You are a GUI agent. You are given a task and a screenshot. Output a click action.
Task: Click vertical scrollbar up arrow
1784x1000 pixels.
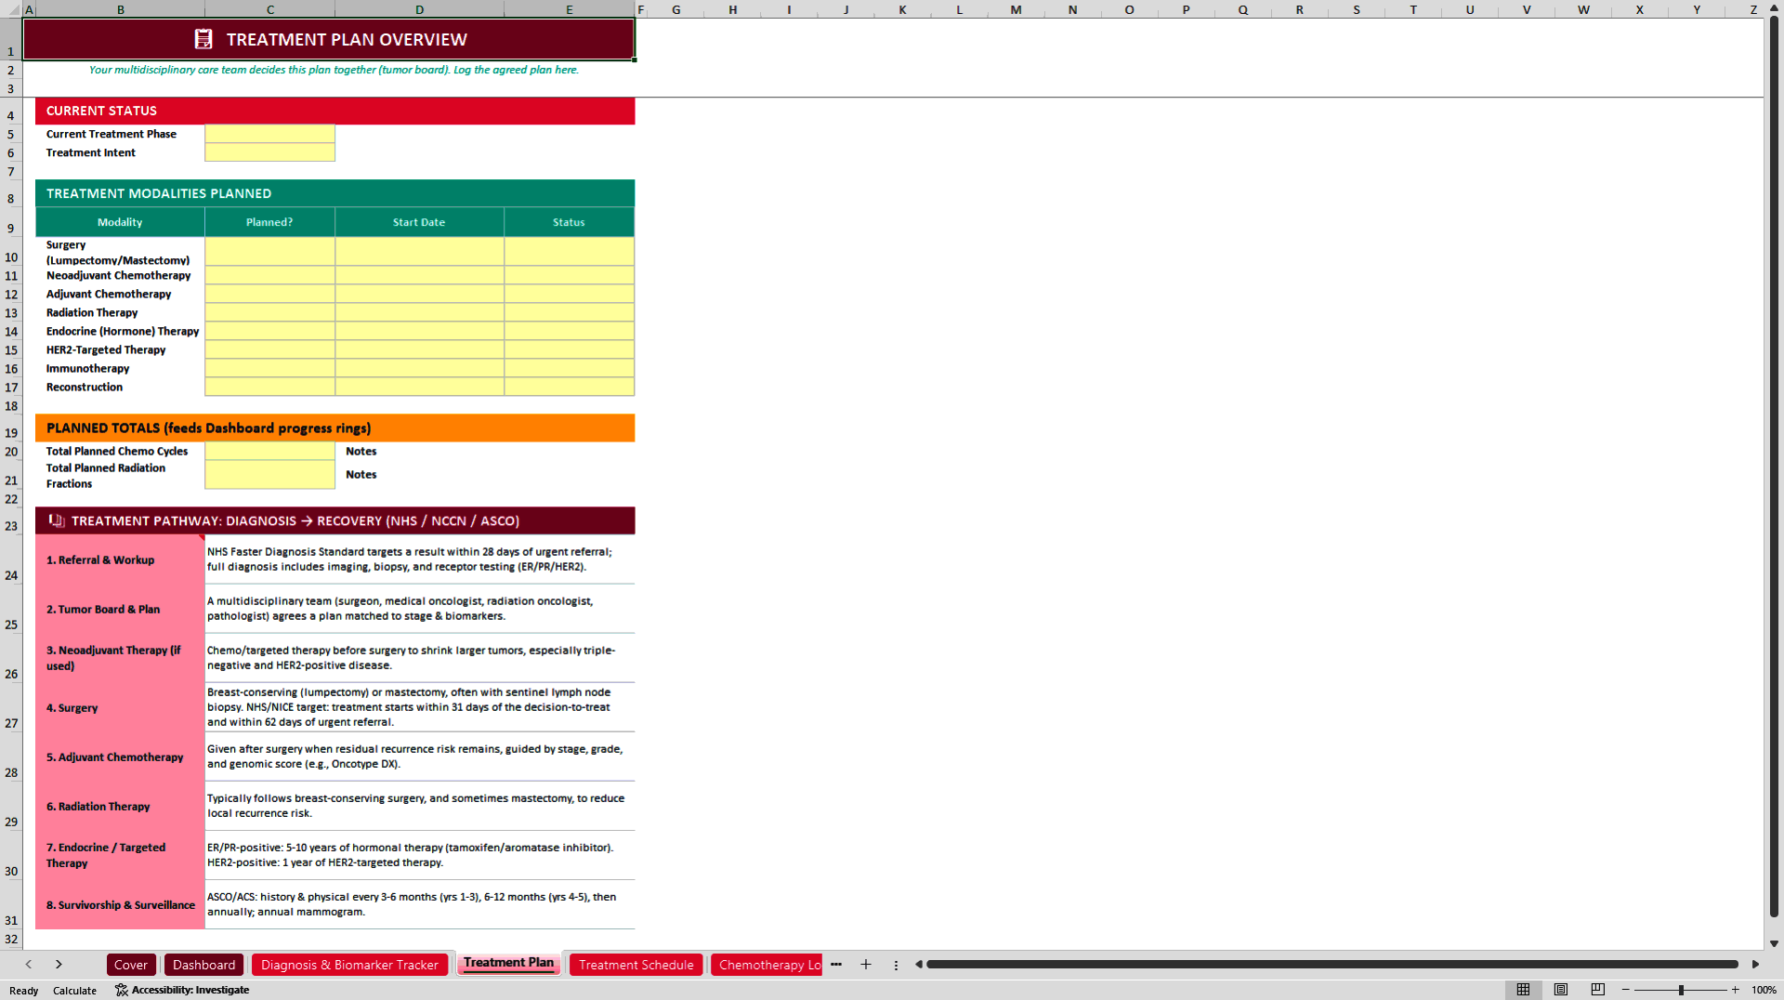(x=1774, y=9)
